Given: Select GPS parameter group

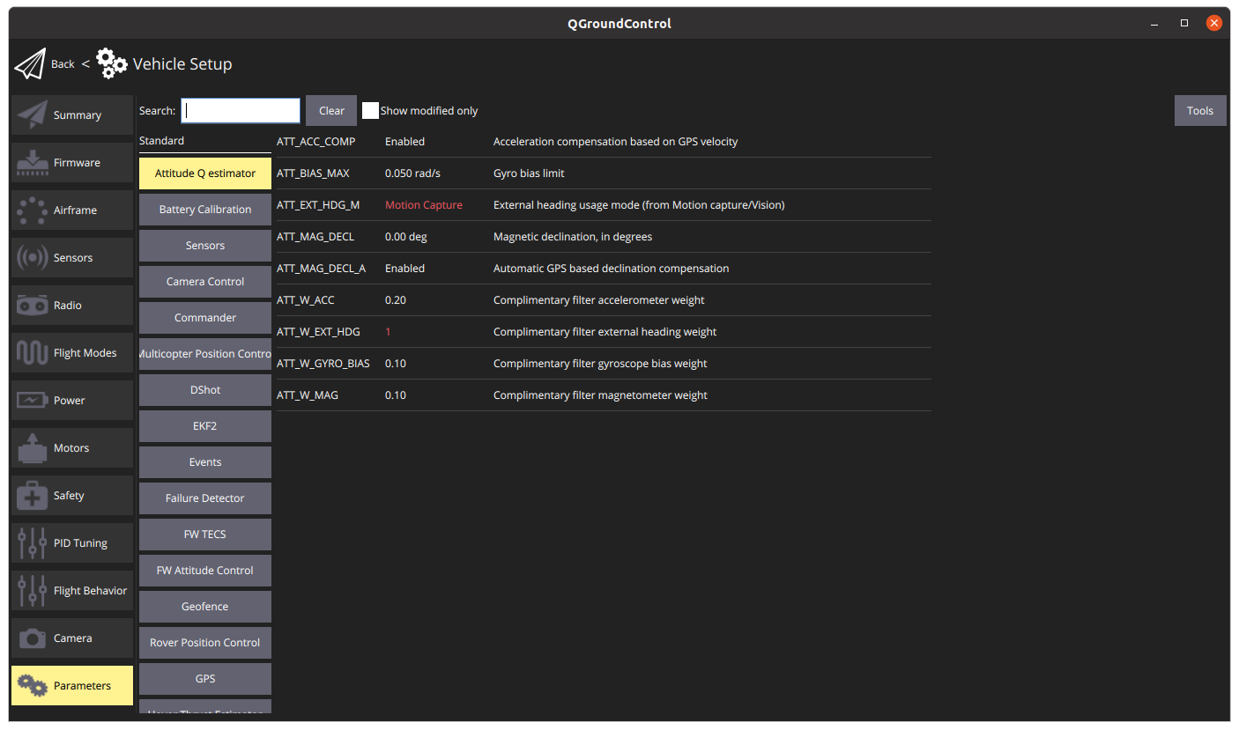Looking at the screenshot, I should click(205, 679).
